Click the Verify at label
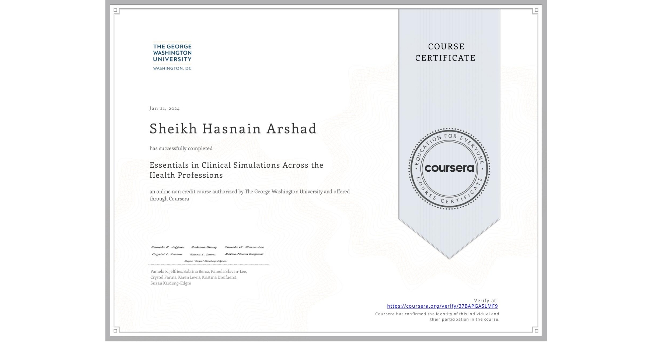Image resolution: width=653 pixels, height=342 pixels. 485,300
